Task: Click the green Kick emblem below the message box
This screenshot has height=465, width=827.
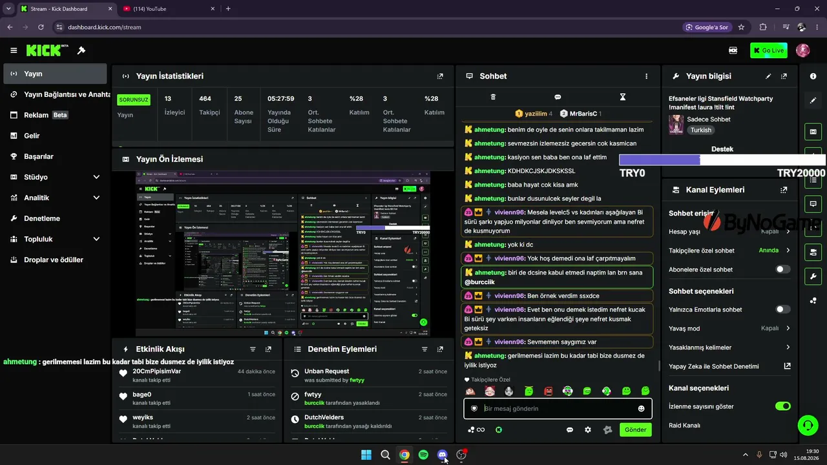Action: point(499,429)
